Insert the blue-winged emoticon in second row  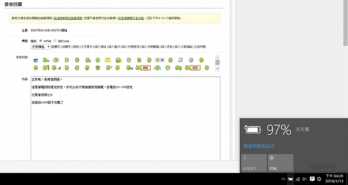tap(157, 68)
